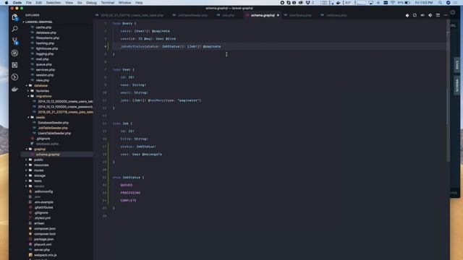Open the DOCS side tab on right edge
The height and width of the screenshot is (260, 463).
[x=457, y=64]
